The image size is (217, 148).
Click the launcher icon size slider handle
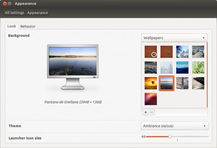coord(170,137)
